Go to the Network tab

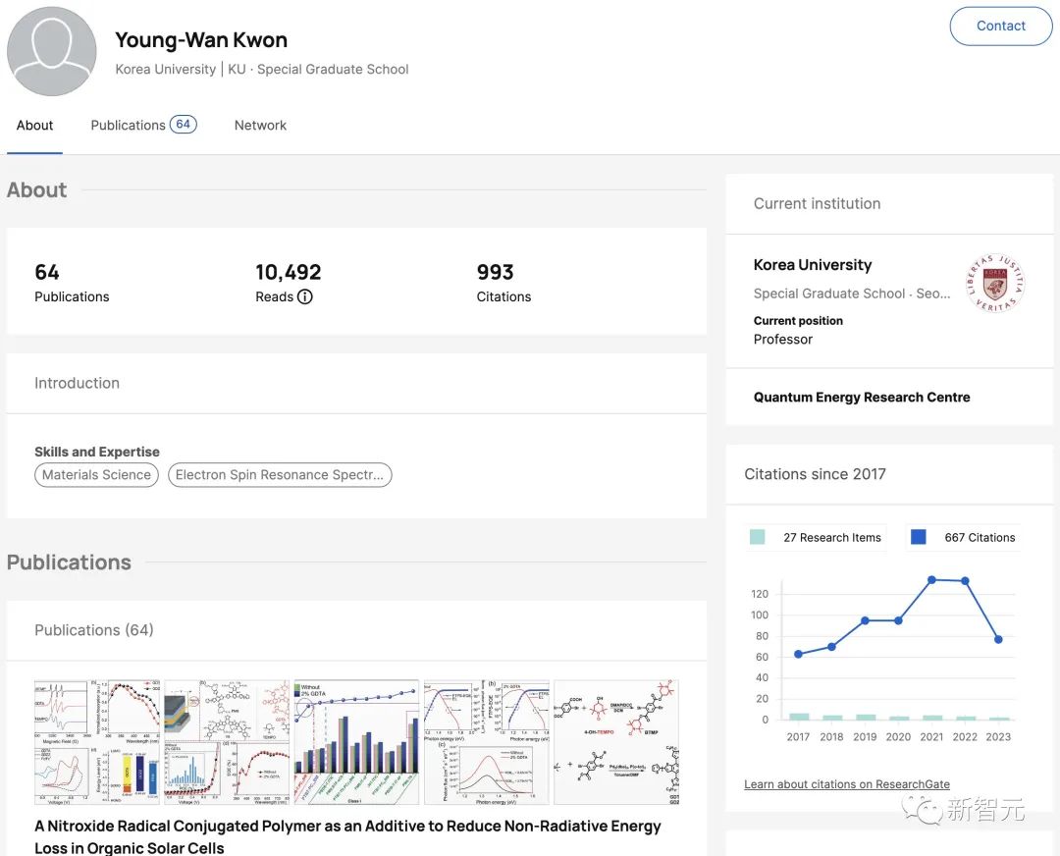[260, 126]
